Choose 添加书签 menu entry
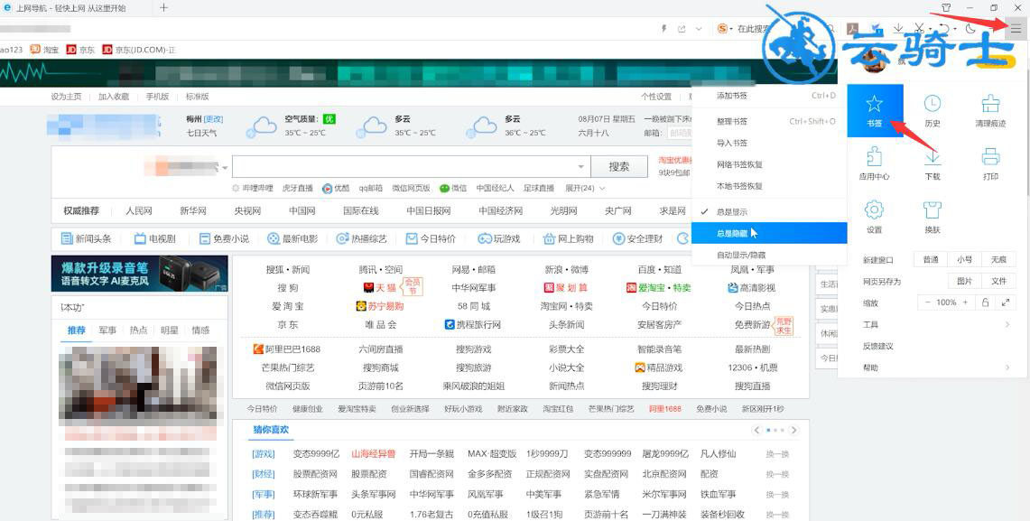This screenshot has height=521, width=1030. [x=768, y=96]
